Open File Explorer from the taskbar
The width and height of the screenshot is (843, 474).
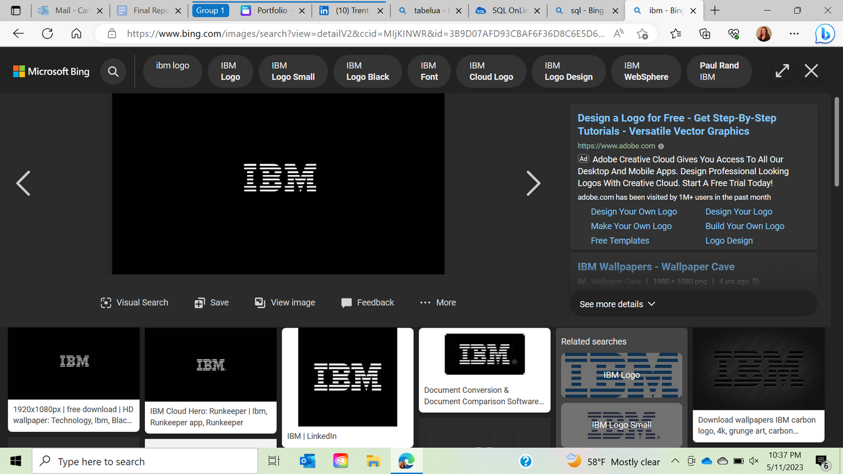(x=373, y=461)
